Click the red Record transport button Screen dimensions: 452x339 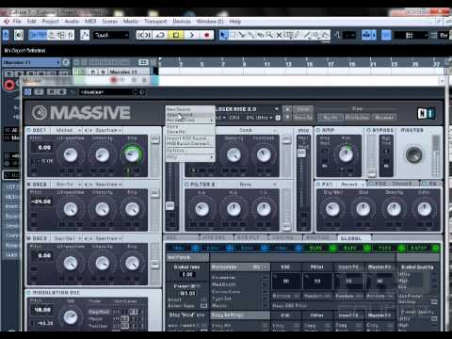coord(206,35)
